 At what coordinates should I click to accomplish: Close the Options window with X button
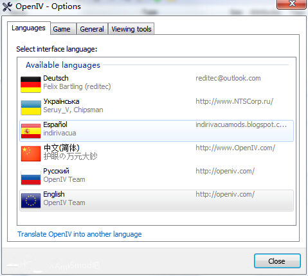[292, 4]
